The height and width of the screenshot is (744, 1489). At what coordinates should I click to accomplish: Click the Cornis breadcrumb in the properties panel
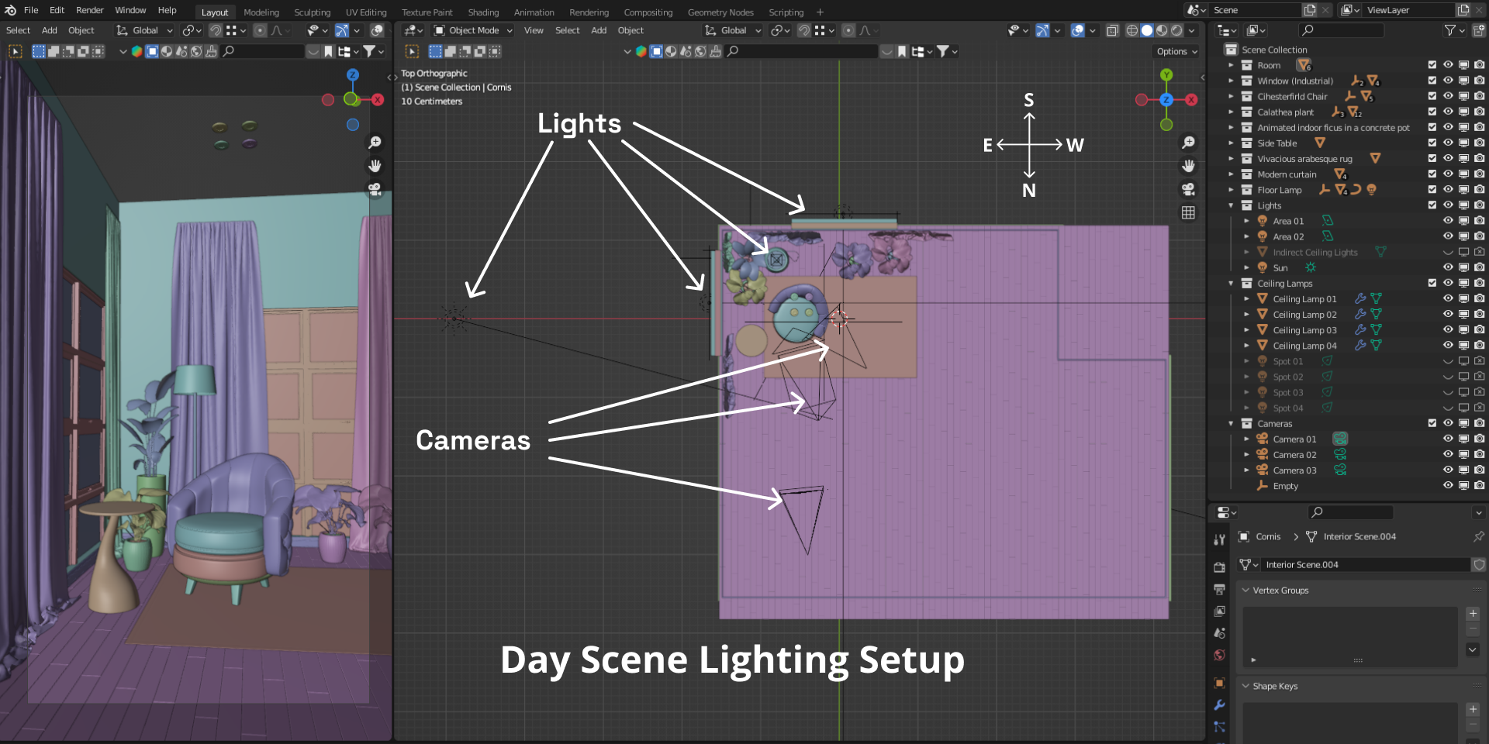pyautogui.click(x=1269, y=536)
